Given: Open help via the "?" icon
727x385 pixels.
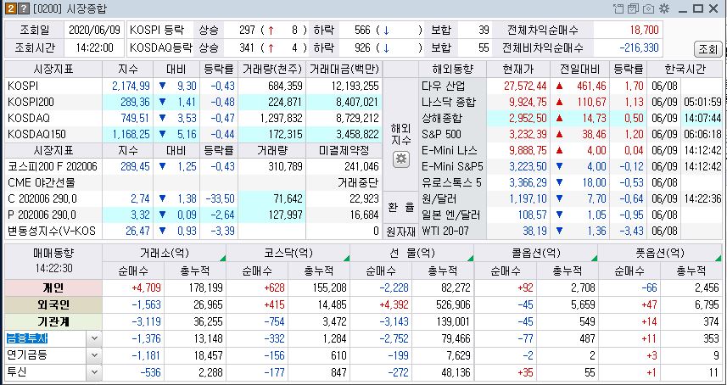Looking at the screenshot, I should (x=23, y=8).
